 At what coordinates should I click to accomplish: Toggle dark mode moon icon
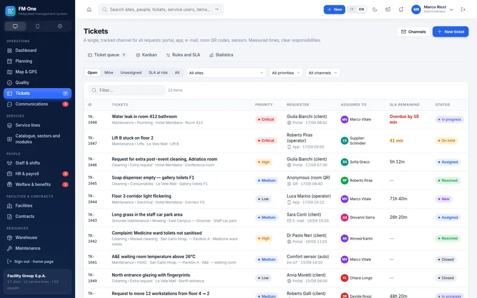tap(375, 10)
